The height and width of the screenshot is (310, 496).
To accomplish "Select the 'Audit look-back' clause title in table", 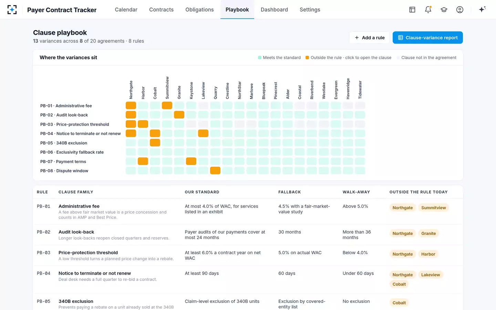I will click(x=76, y=232).
